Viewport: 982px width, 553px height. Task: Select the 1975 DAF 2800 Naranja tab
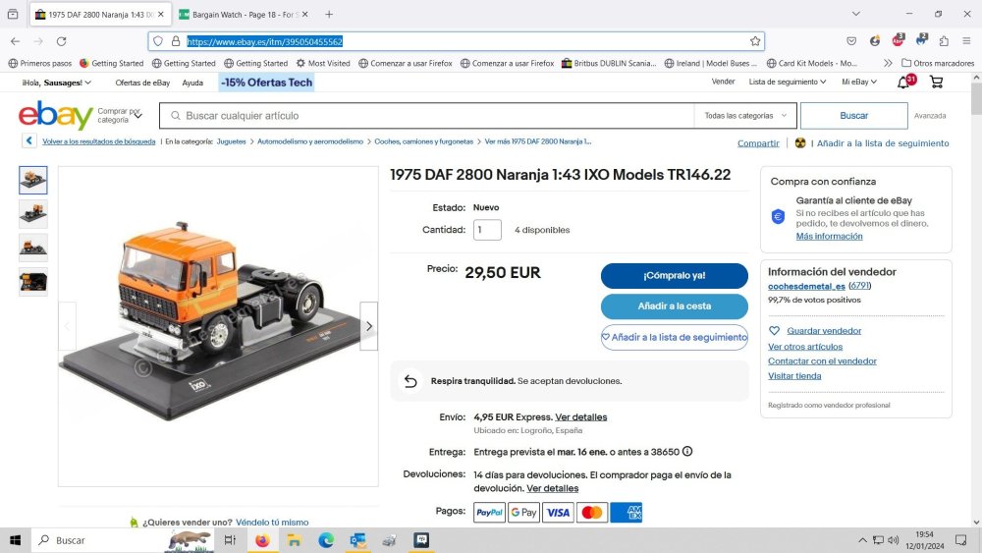[x=99, y=14]
